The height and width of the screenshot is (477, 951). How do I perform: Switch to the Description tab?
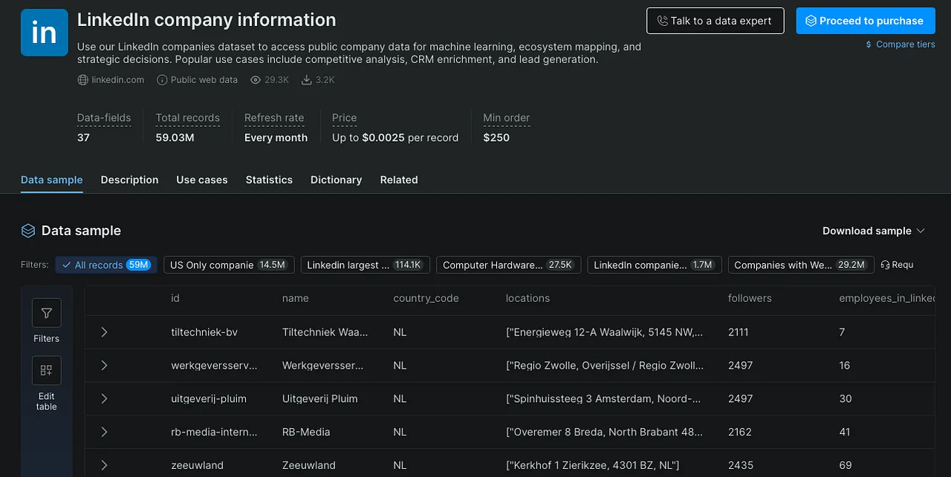[129, 180]
